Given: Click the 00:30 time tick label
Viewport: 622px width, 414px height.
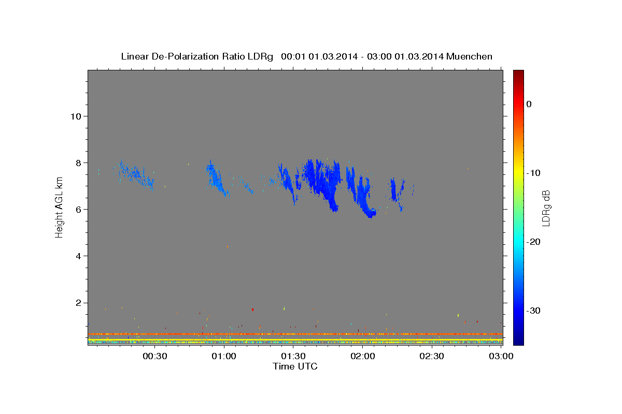Looking at the screenshot, I should [x=154, y=356].
